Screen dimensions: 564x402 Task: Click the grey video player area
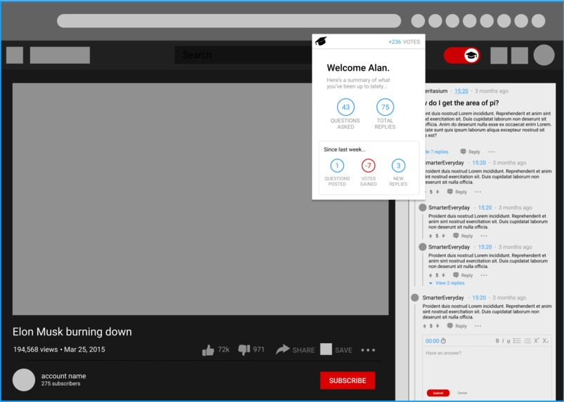coord(200,199)
